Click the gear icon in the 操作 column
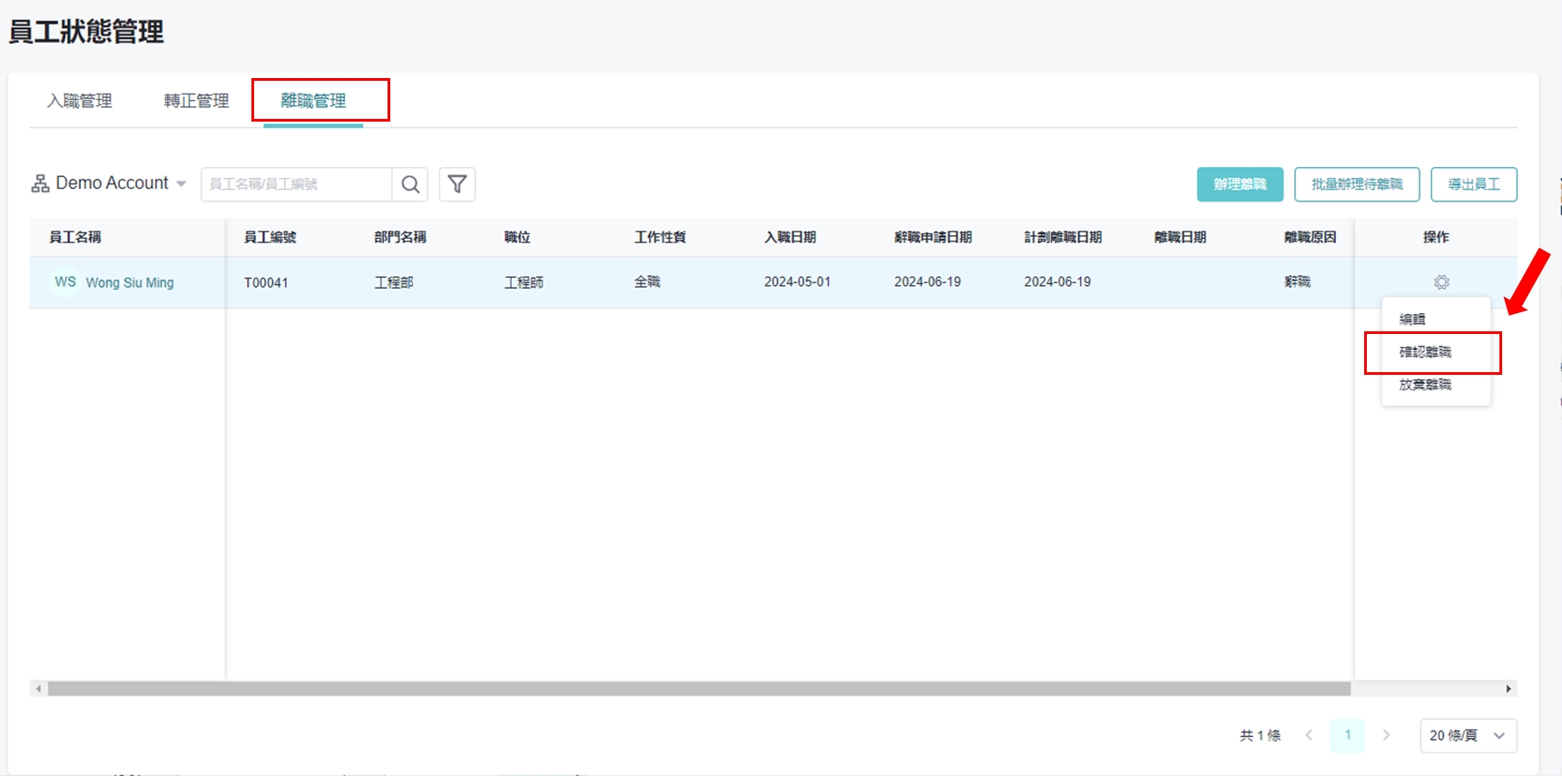Image resolution: width=1562 pixels, height=776 pixels. point(1441,282)
